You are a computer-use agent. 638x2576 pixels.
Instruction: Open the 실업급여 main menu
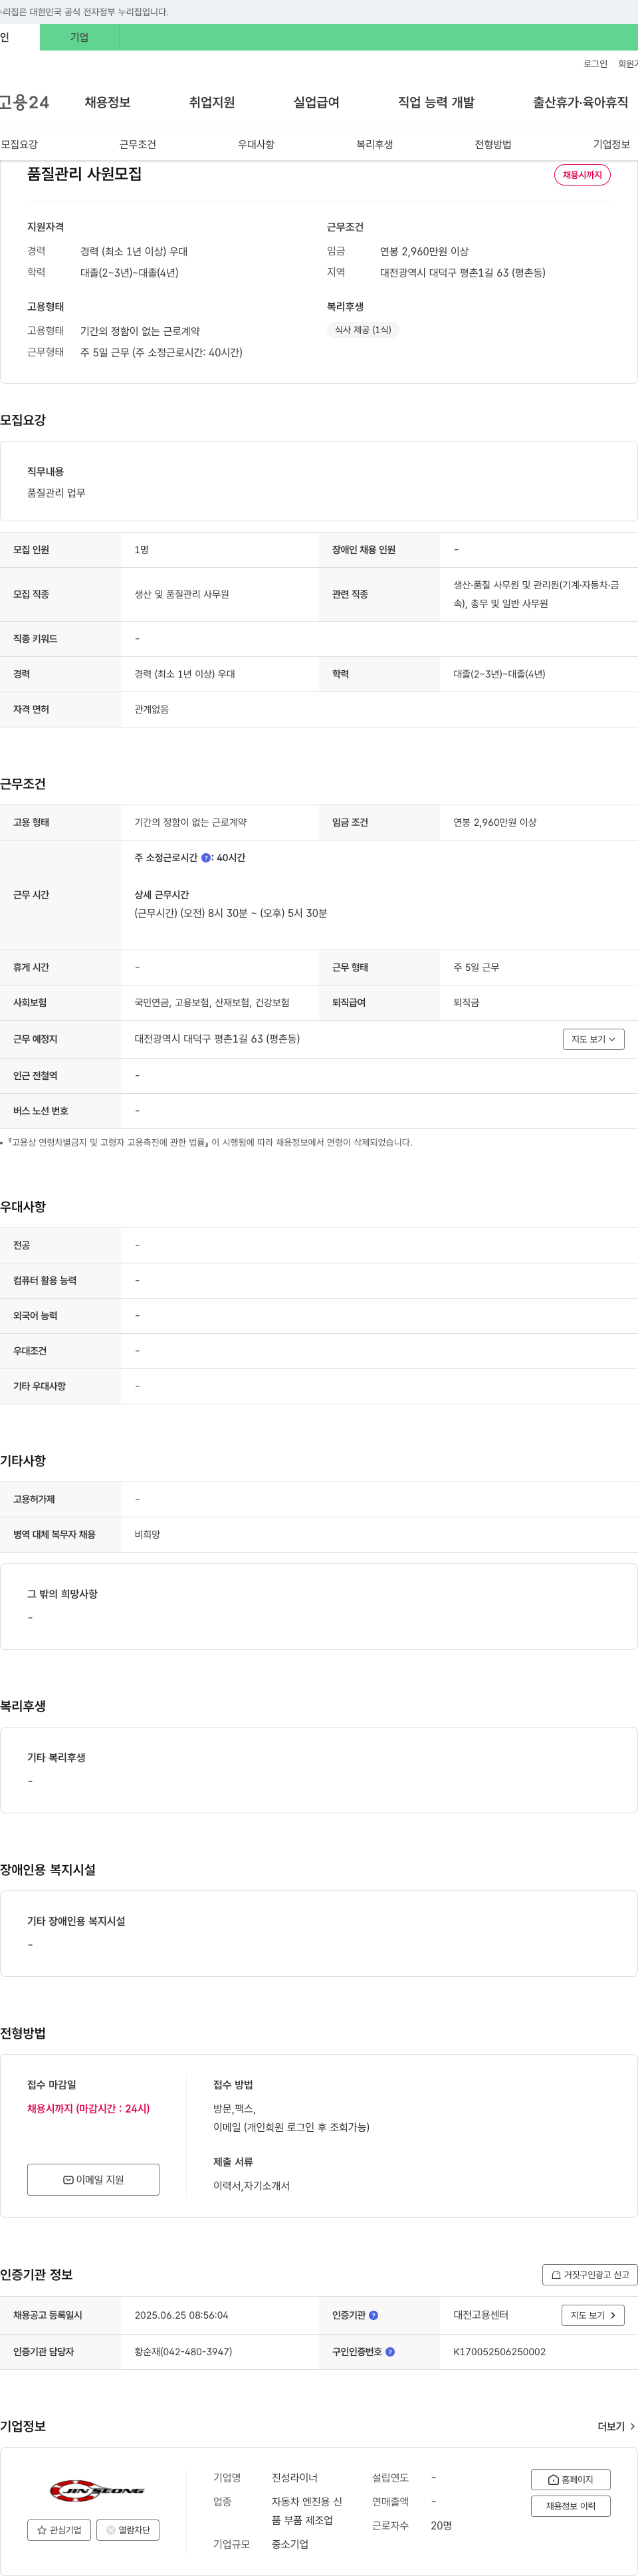click(316, 102)
